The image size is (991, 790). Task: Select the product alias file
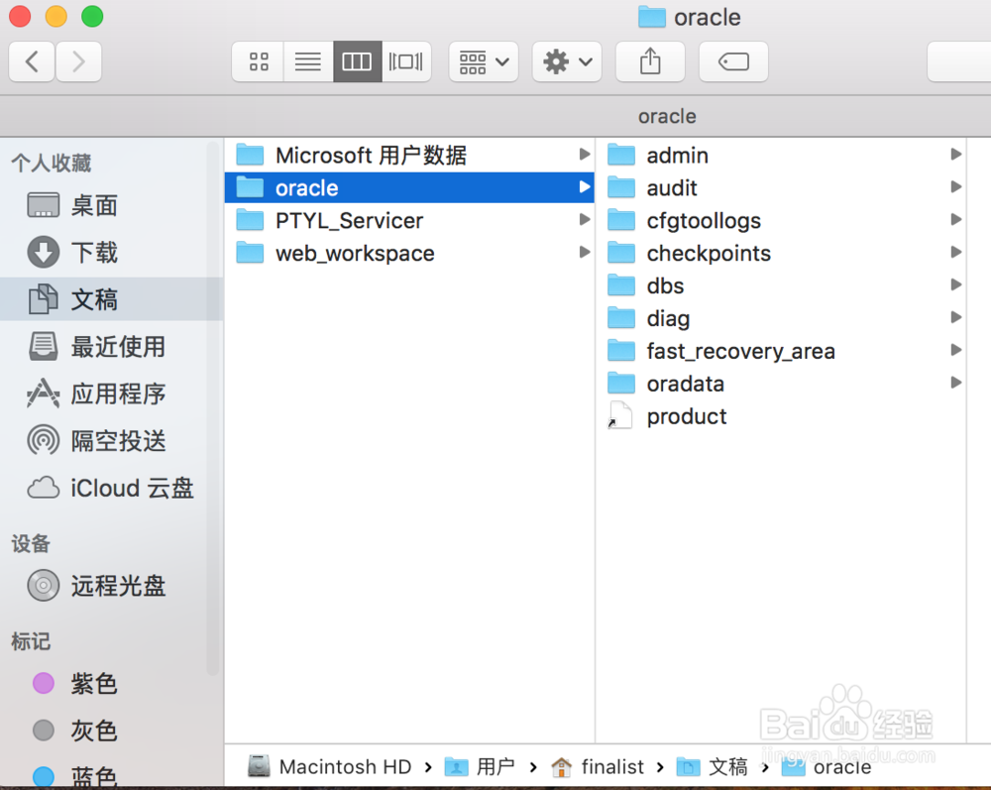(781, 416)
